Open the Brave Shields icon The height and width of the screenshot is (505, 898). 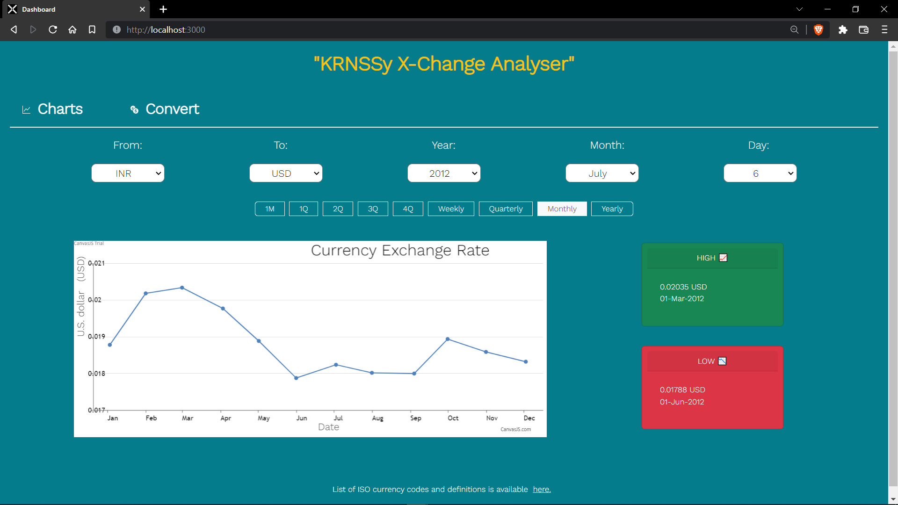click(819, 29)
